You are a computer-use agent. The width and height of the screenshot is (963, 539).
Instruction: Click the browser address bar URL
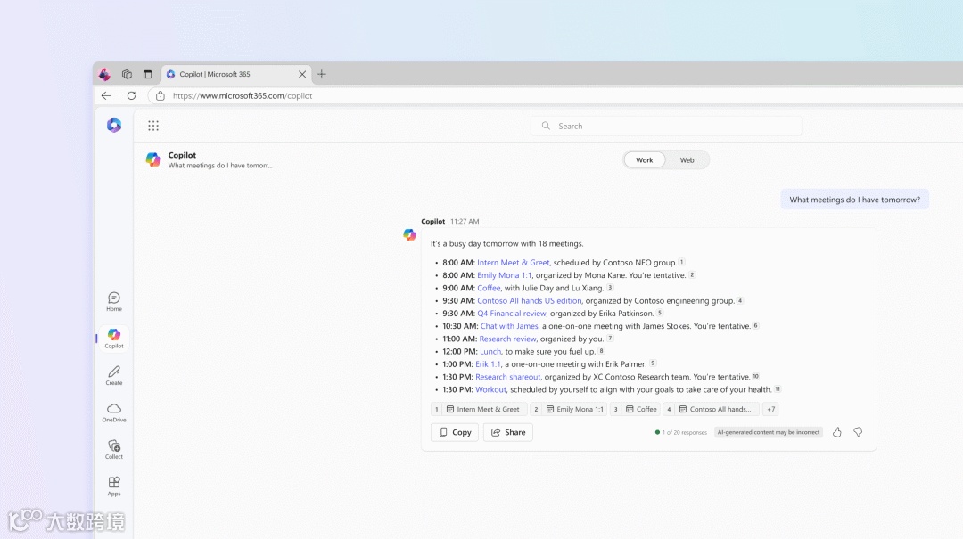click(243, 95)
